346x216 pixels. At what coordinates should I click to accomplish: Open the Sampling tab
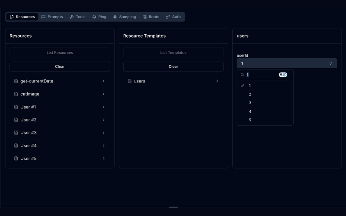point(125,17)
